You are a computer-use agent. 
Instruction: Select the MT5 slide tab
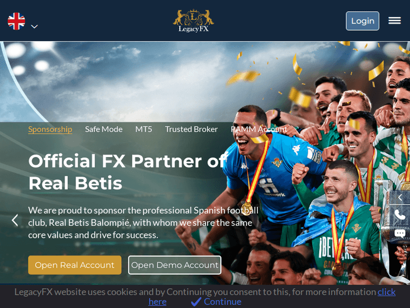tap(144, 129)
